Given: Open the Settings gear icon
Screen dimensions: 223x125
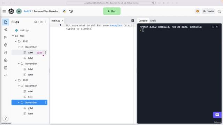Looking at the screenshot, I should pos(6,60).
